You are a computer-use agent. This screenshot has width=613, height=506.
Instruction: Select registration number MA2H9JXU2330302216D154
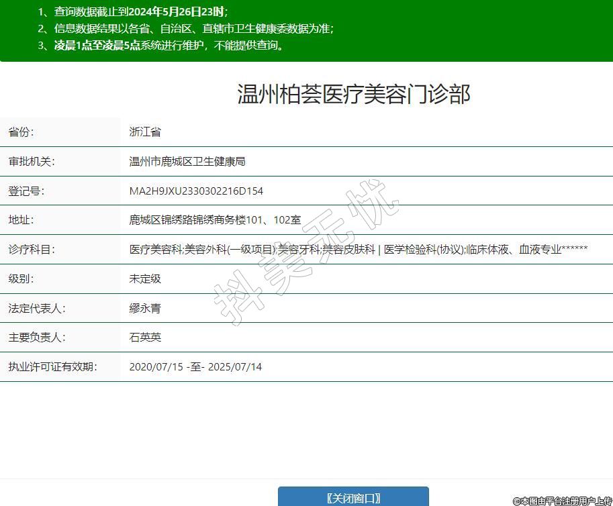point(196,191)
